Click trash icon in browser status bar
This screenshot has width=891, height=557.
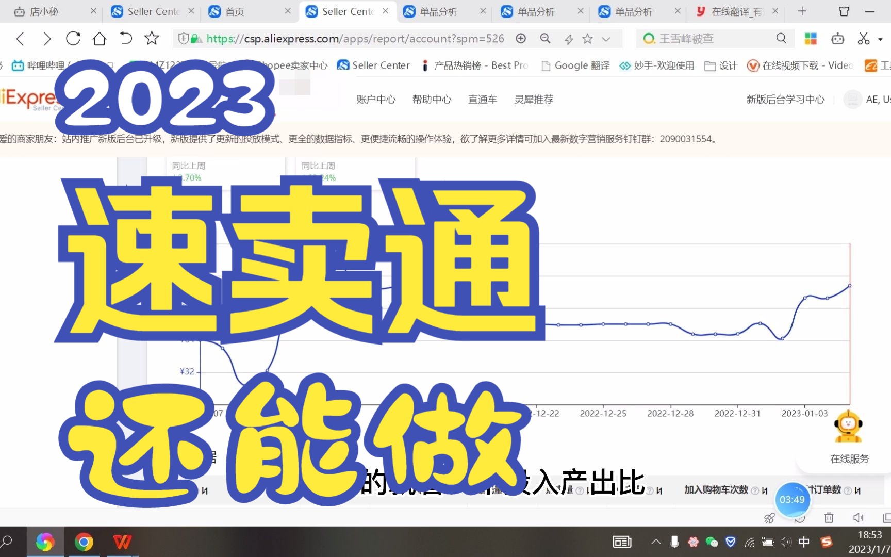[829, 517]
